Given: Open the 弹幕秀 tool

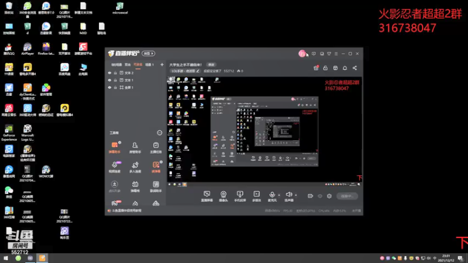Looking at the screenshot, I should coord(135,186).
